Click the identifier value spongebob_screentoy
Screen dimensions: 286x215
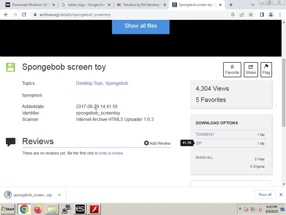coord(98,113)
